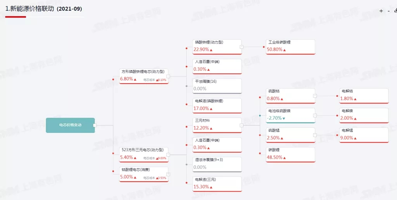
Task: Collapse the 电芯价格变动 root node
Action: tap(95, 125)
